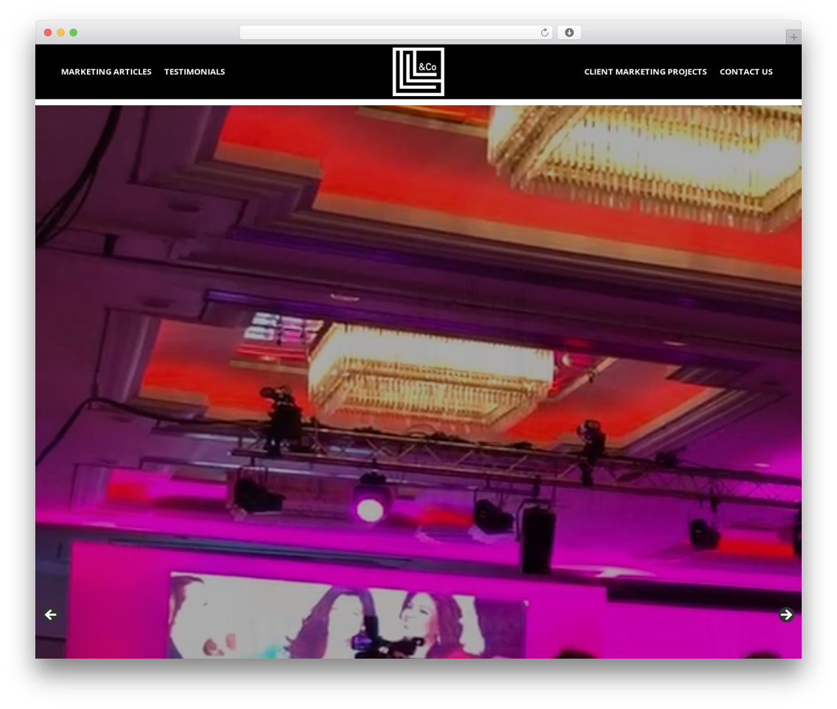The image size is (837, 709).
Task: Click the center chandelier in photo
Action: pyautogui.click(x=430, y=373)
